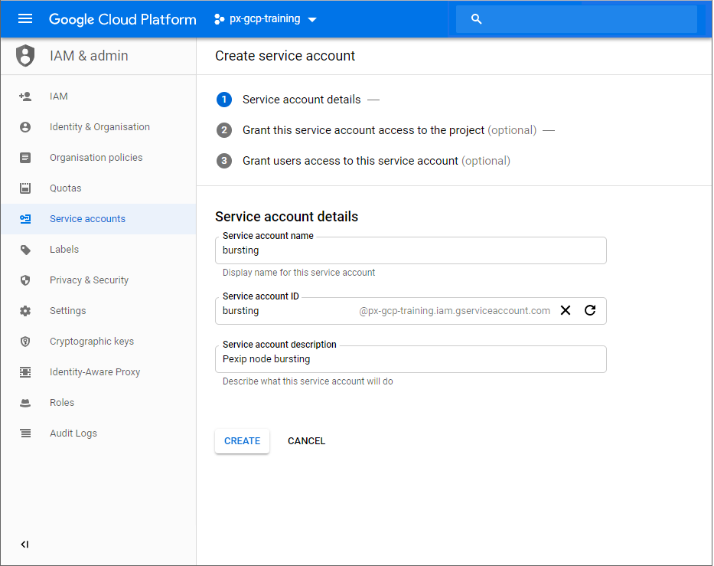Click the Service account name field
Image resolution: width=714 pixels, height=566 pixels.
pos(410,250)
